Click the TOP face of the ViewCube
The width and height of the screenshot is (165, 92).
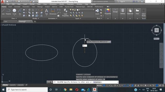click(156, 30)
